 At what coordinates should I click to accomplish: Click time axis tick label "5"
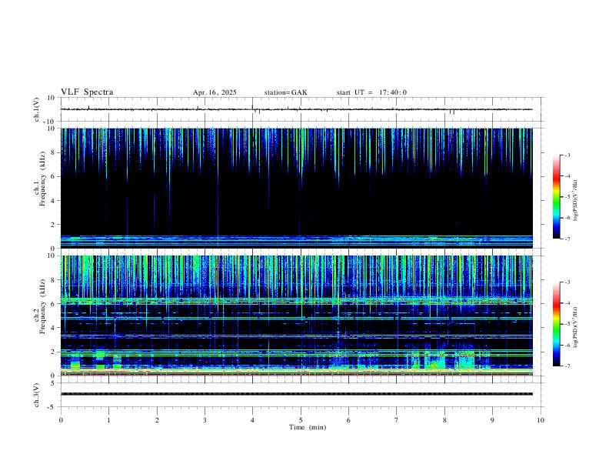click(x=301, y=420)
